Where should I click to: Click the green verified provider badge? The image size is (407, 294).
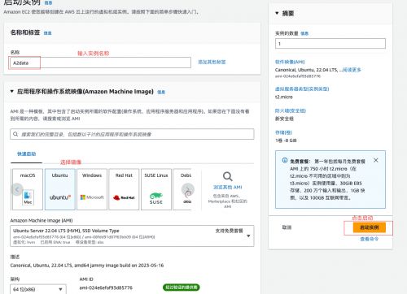click(182, 288)
